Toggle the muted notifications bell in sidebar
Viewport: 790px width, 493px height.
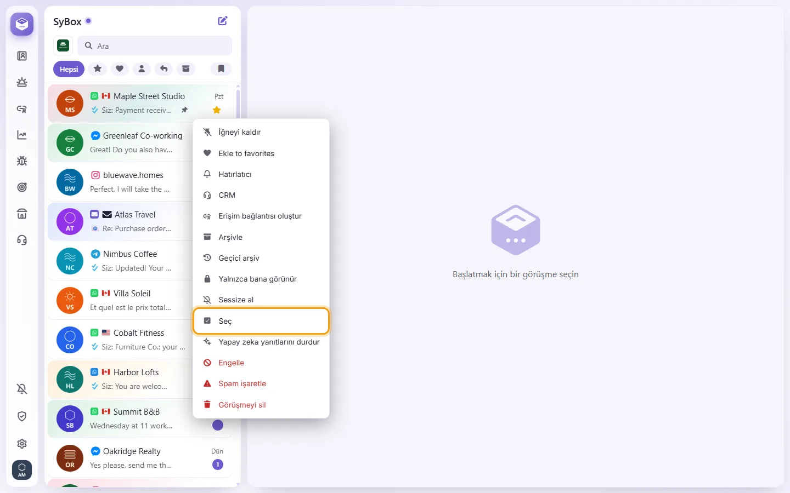tap(22, 389)
